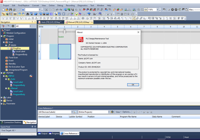Collapse the ProgPou tree node
200x140 pixels.
tap(9, 48)
